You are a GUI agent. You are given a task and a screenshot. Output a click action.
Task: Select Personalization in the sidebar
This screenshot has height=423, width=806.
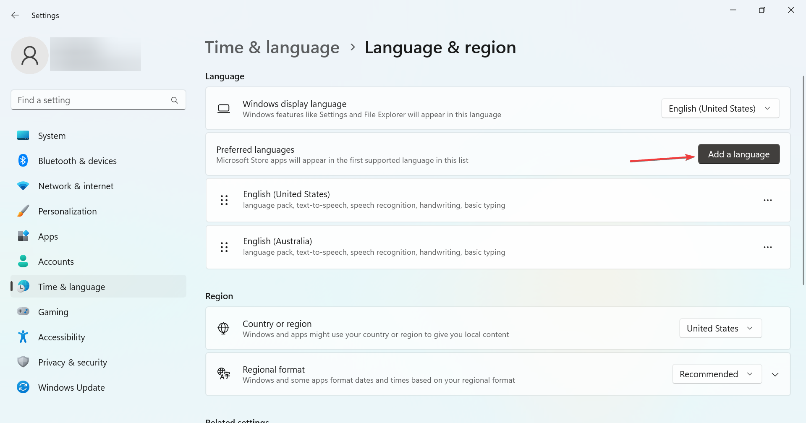click(67, 211)
